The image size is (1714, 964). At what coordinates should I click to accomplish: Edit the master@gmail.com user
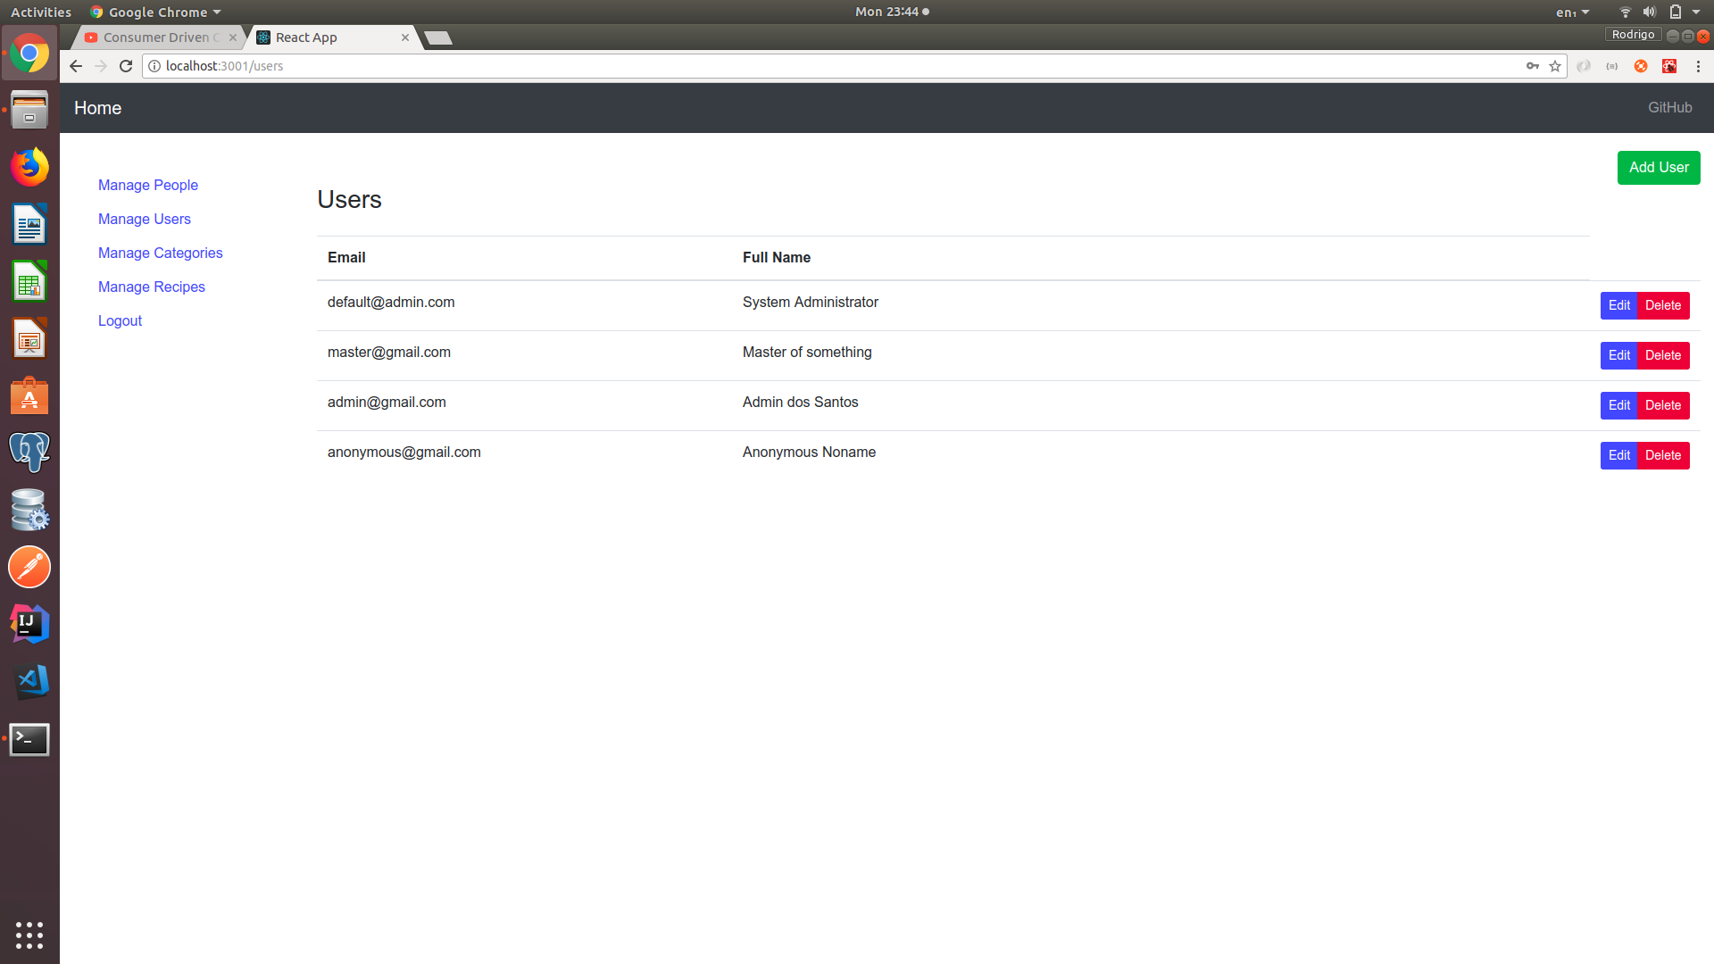(x=1618, y=355)
